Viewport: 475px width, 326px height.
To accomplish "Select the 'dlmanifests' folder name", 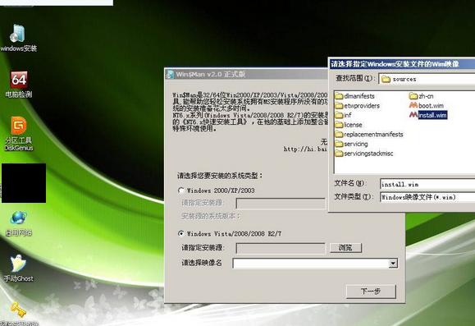I will point(359,96).
